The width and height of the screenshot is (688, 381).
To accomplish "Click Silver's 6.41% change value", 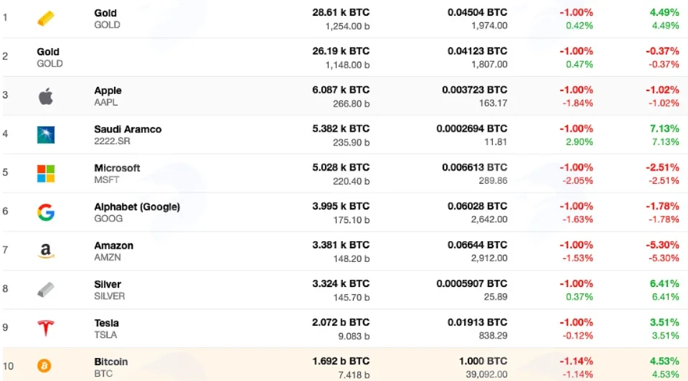I will pyautogui.click(x=664, y=283).
